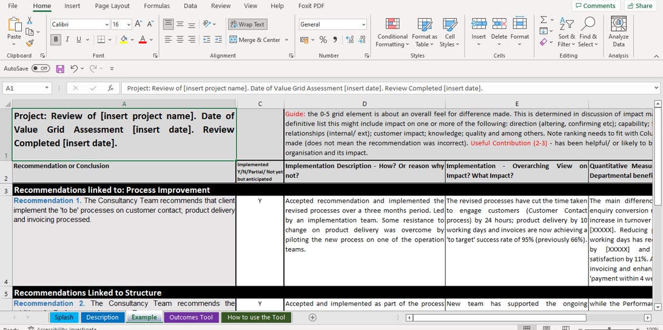
Task: Expand Merge & Center options arrow
Action: pos(286,40)
